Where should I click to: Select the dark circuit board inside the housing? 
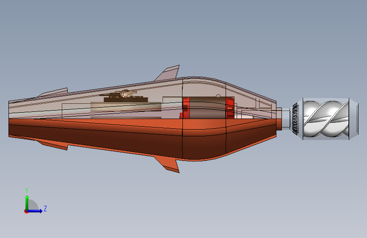pos(126,100)
